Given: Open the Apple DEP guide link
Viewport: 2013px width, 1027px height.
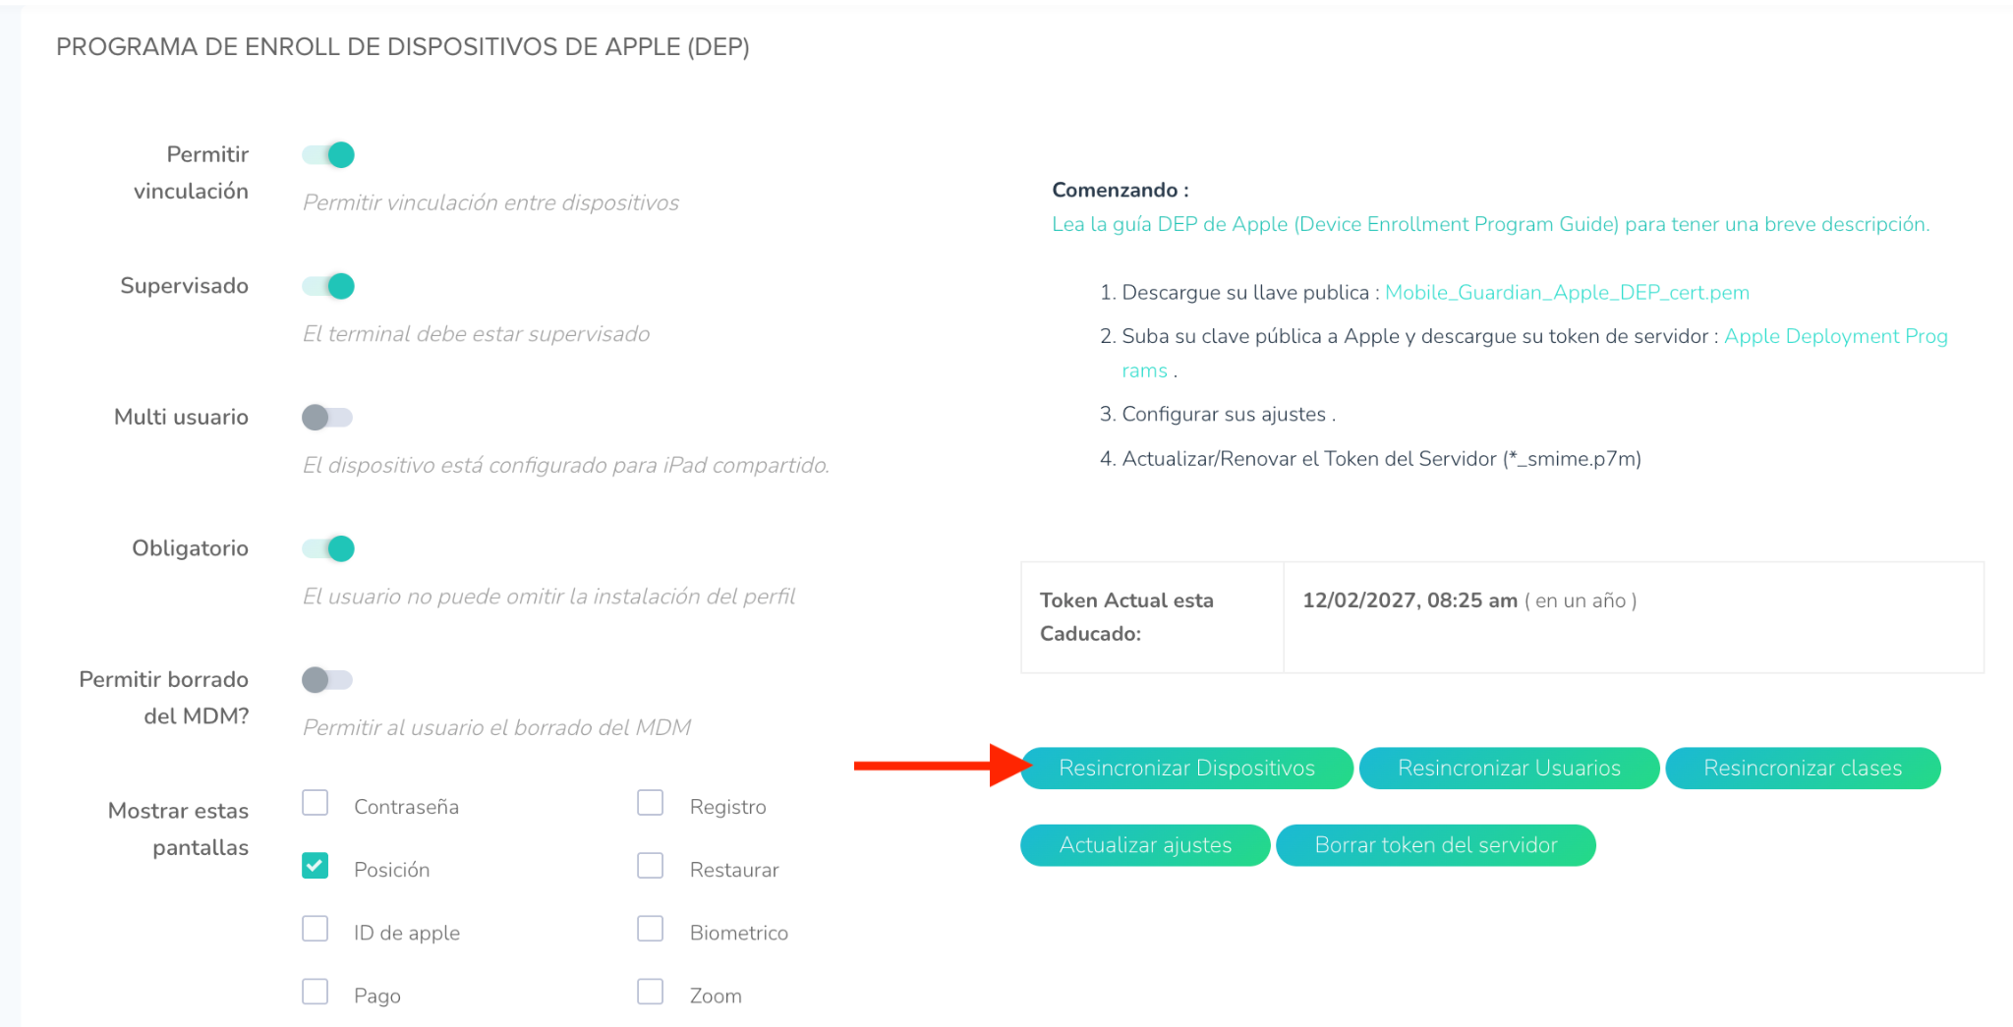Looking at the screenshot, I should pos(1490,224).
